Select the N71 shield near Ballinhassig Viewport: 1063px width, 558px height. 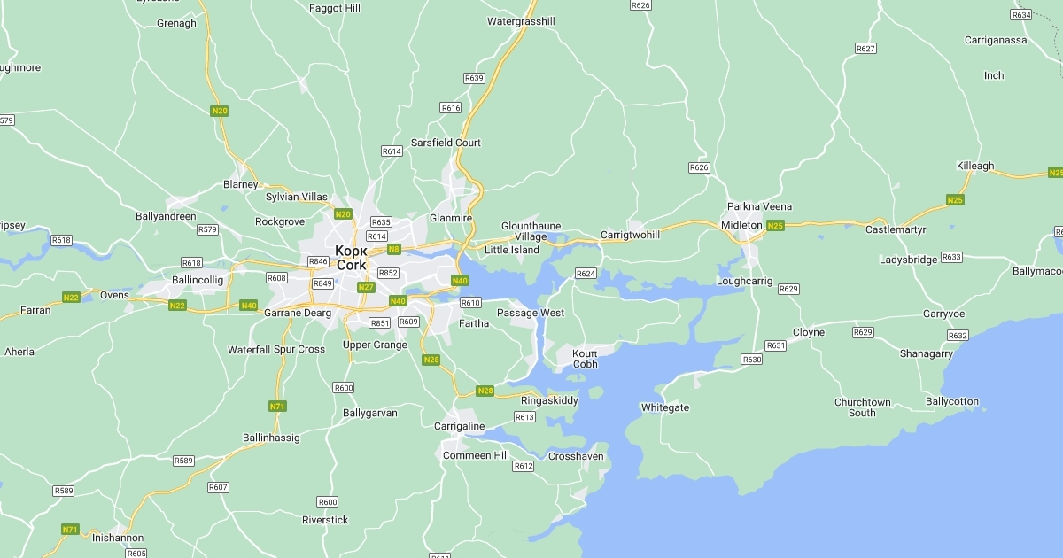pos(277,407)
